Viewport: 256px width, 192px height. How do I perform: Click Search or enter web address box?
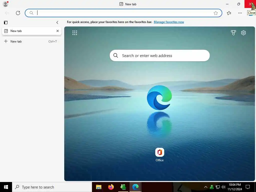pyautogui.click(x=160, y=55)
